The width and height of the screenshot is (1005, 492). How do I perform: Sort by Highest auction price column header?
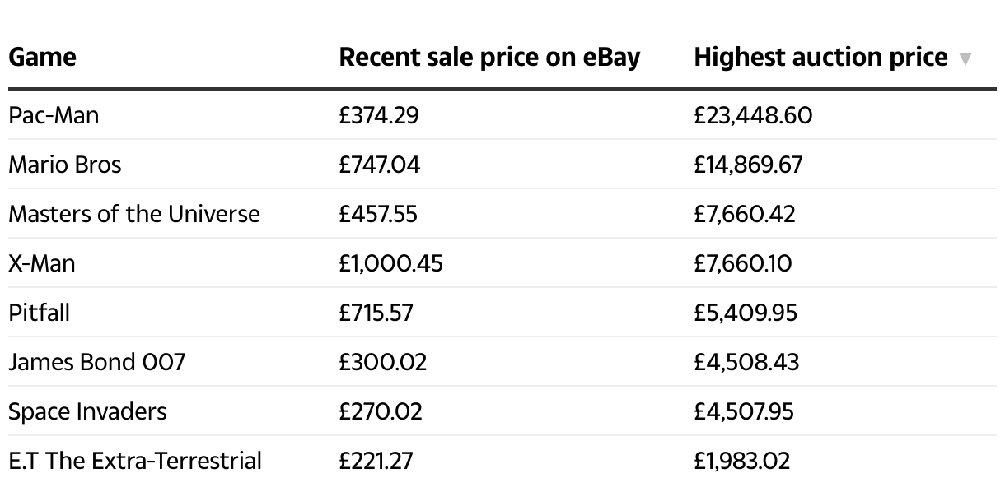click(x=820, y=57)
